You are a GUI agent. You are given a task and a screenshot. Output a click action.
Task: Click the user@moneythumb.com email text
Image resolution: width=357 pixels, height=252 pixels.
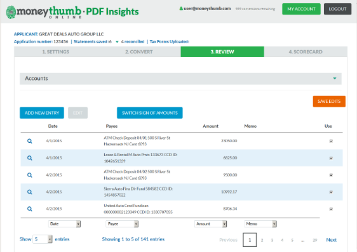pos(207,9)
